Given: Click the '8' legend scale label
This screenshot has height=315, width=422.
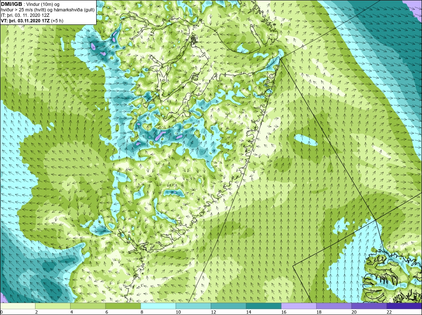Looking at the screenshot, I should (142, 312).
